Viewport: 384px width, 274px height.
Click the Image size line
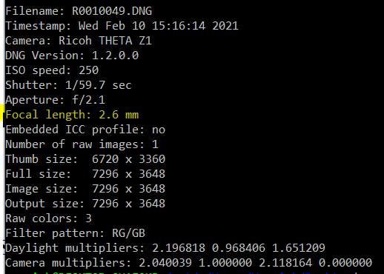[x=85, y=189]
